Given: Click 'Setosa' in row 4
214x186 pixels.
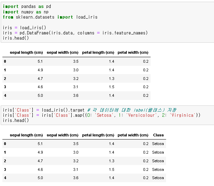Looking at the screenshot, I should (158, 178).
